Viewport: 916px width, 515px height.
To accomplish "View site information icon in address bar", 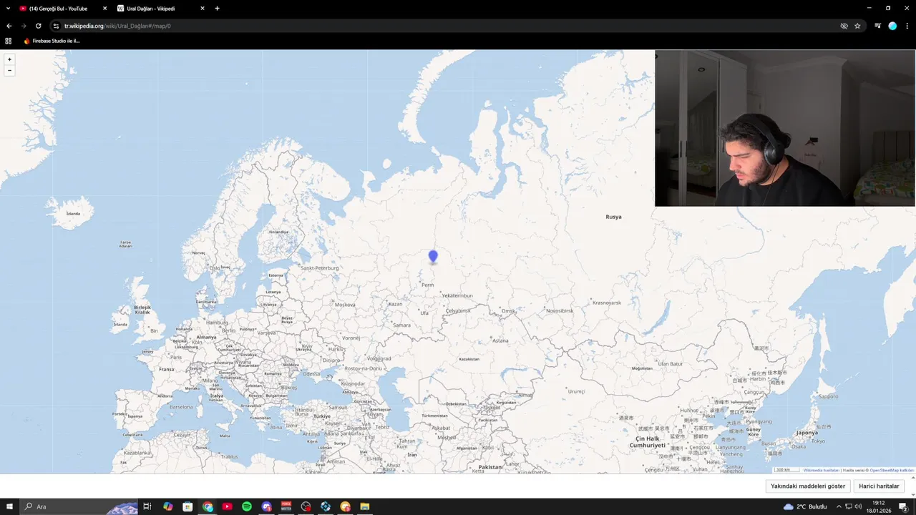I will tap(56, 26).
